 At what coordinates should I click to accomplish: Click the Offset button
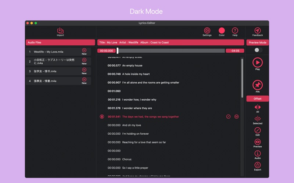(x=258, y=98)
